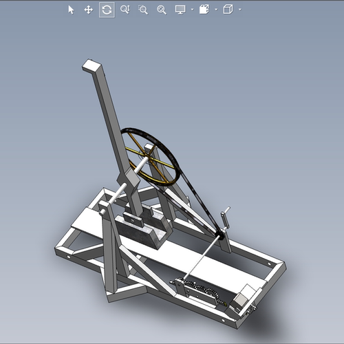This screenshot has width=344, height=344.
Task: Open the dropdown arrow beside the monitor icon
Action: (x=192, y=10)
